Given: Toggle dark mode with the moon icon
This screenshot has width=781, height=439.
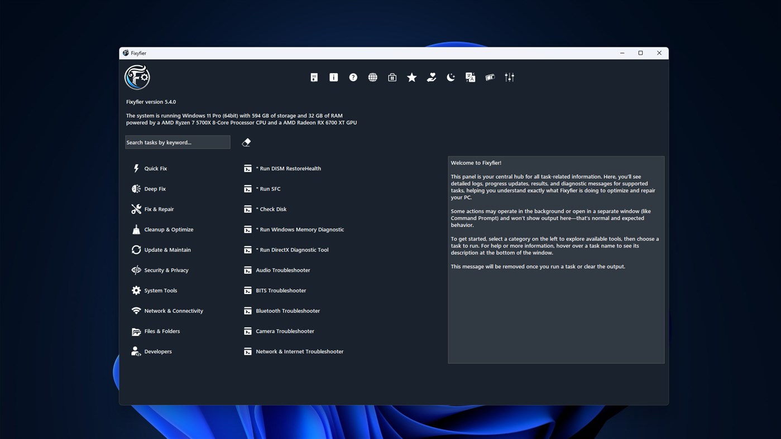Looking at the screenshot, I should (x=451, y=78).
